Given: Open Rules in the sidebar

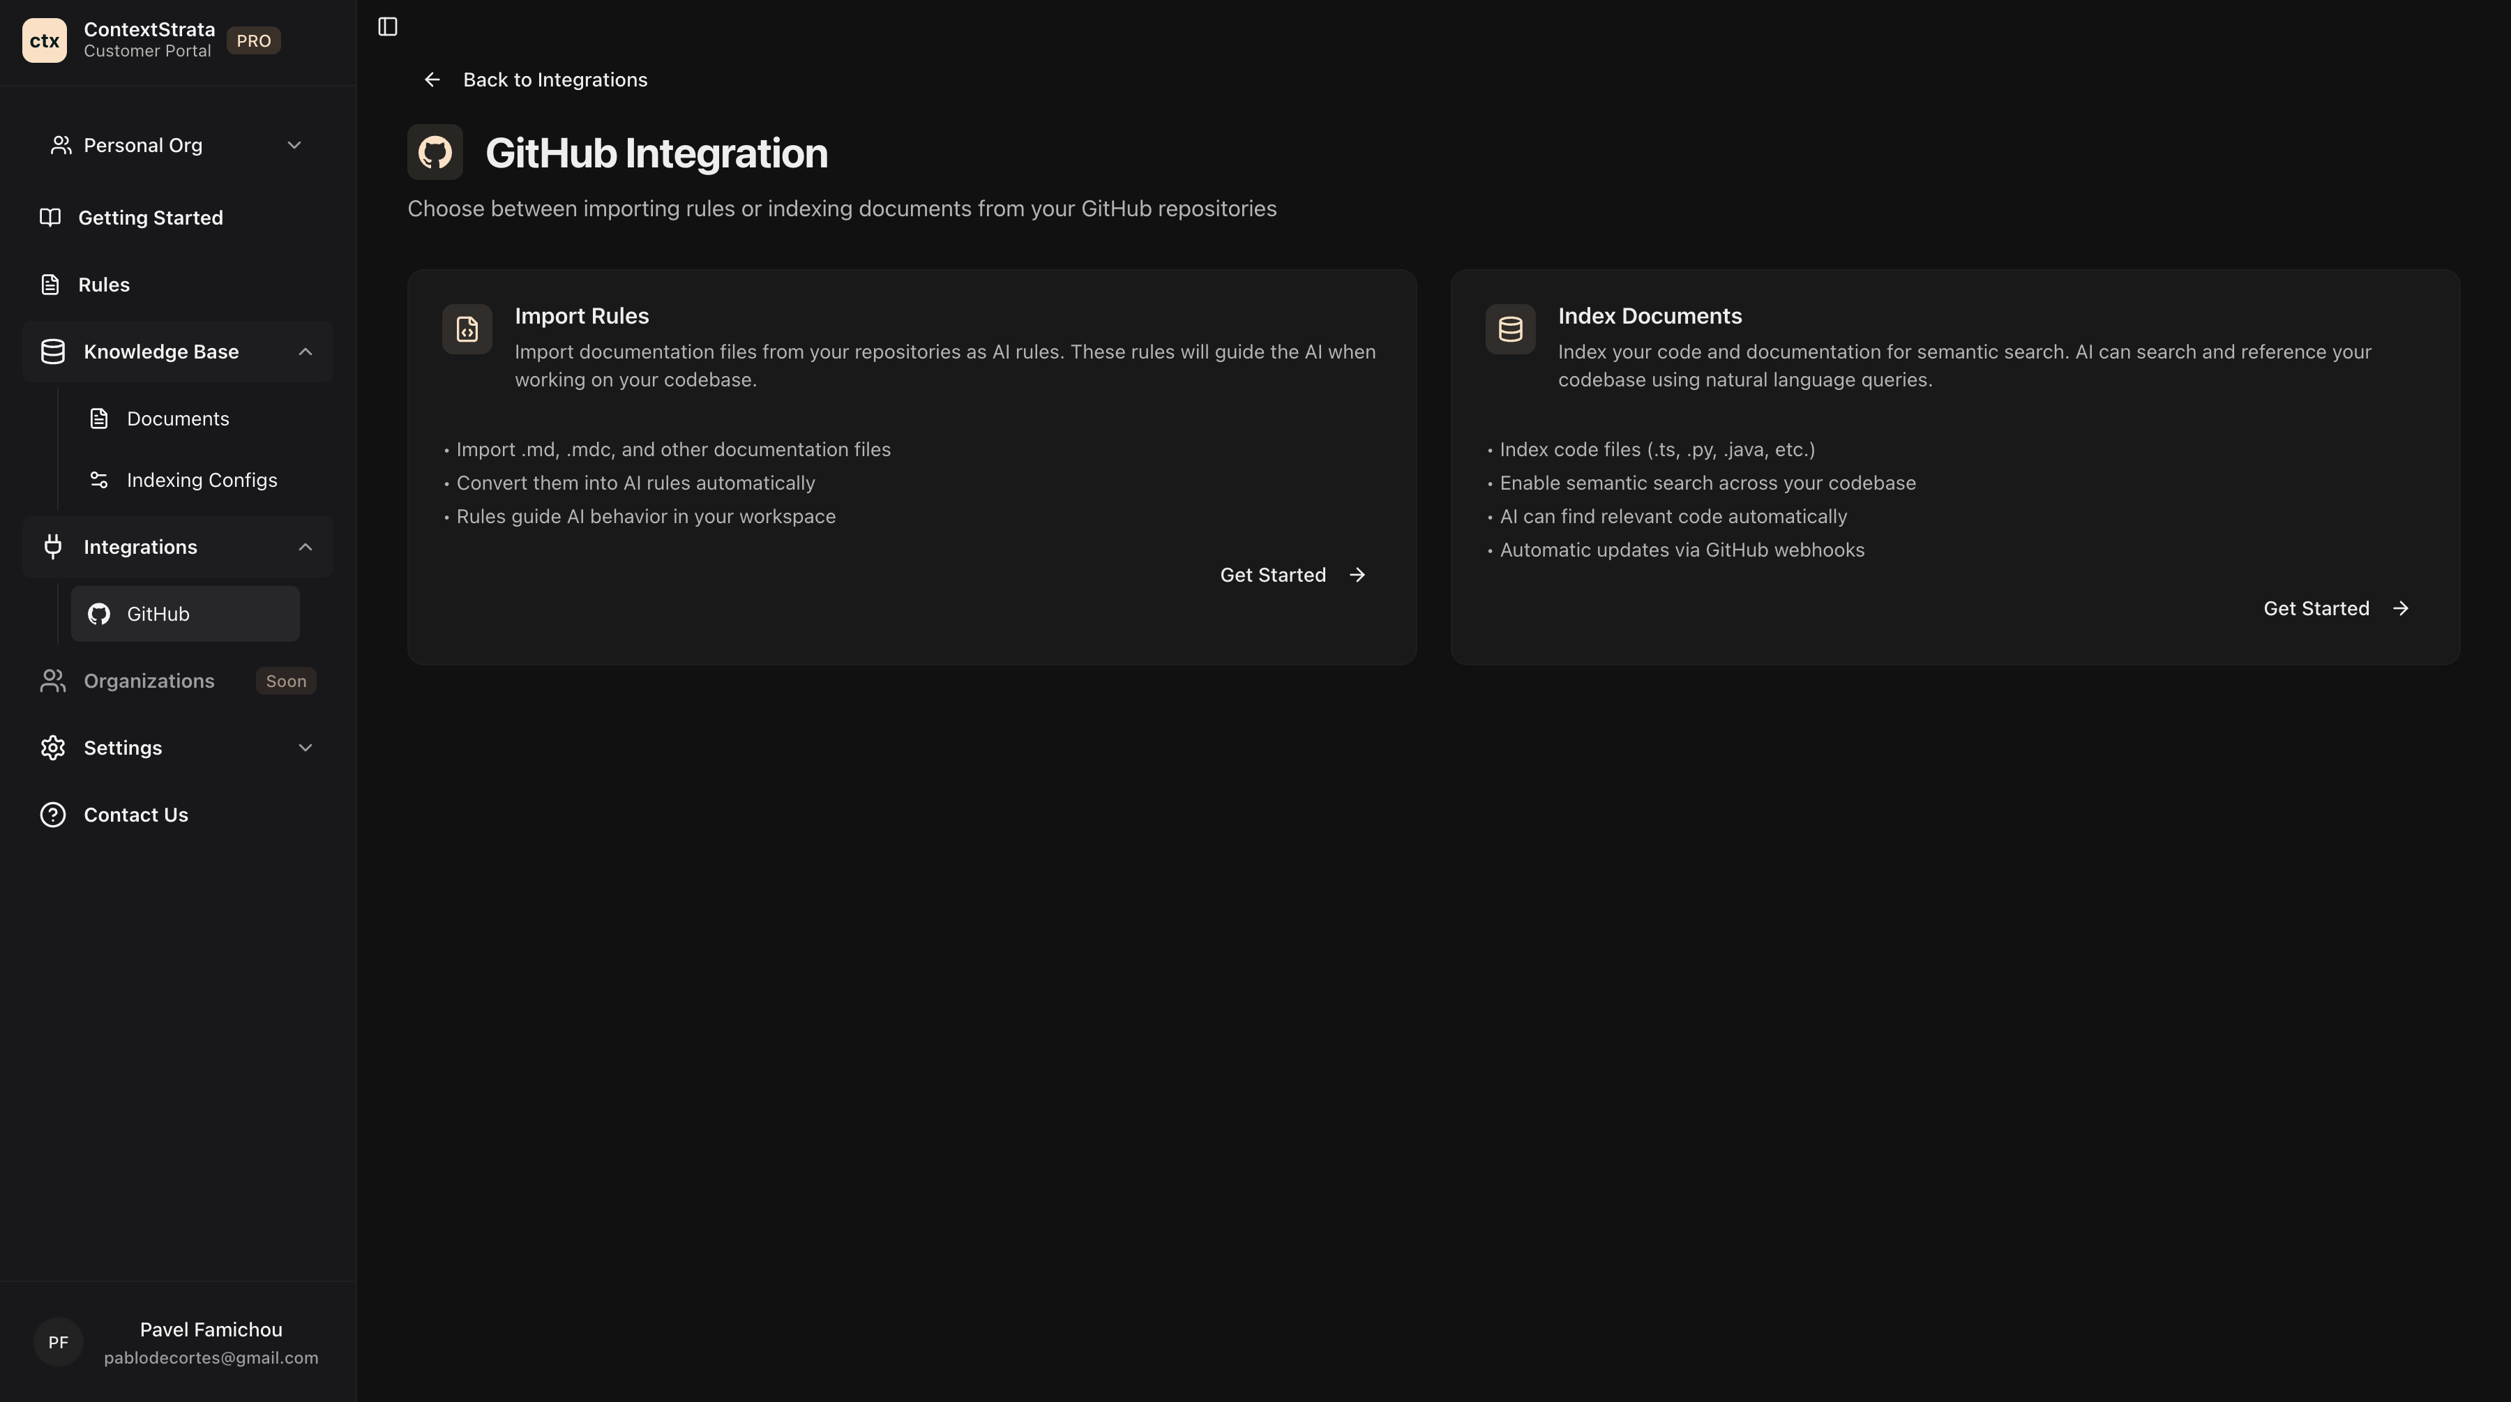Looking at the screenshot, I should 103,285.
